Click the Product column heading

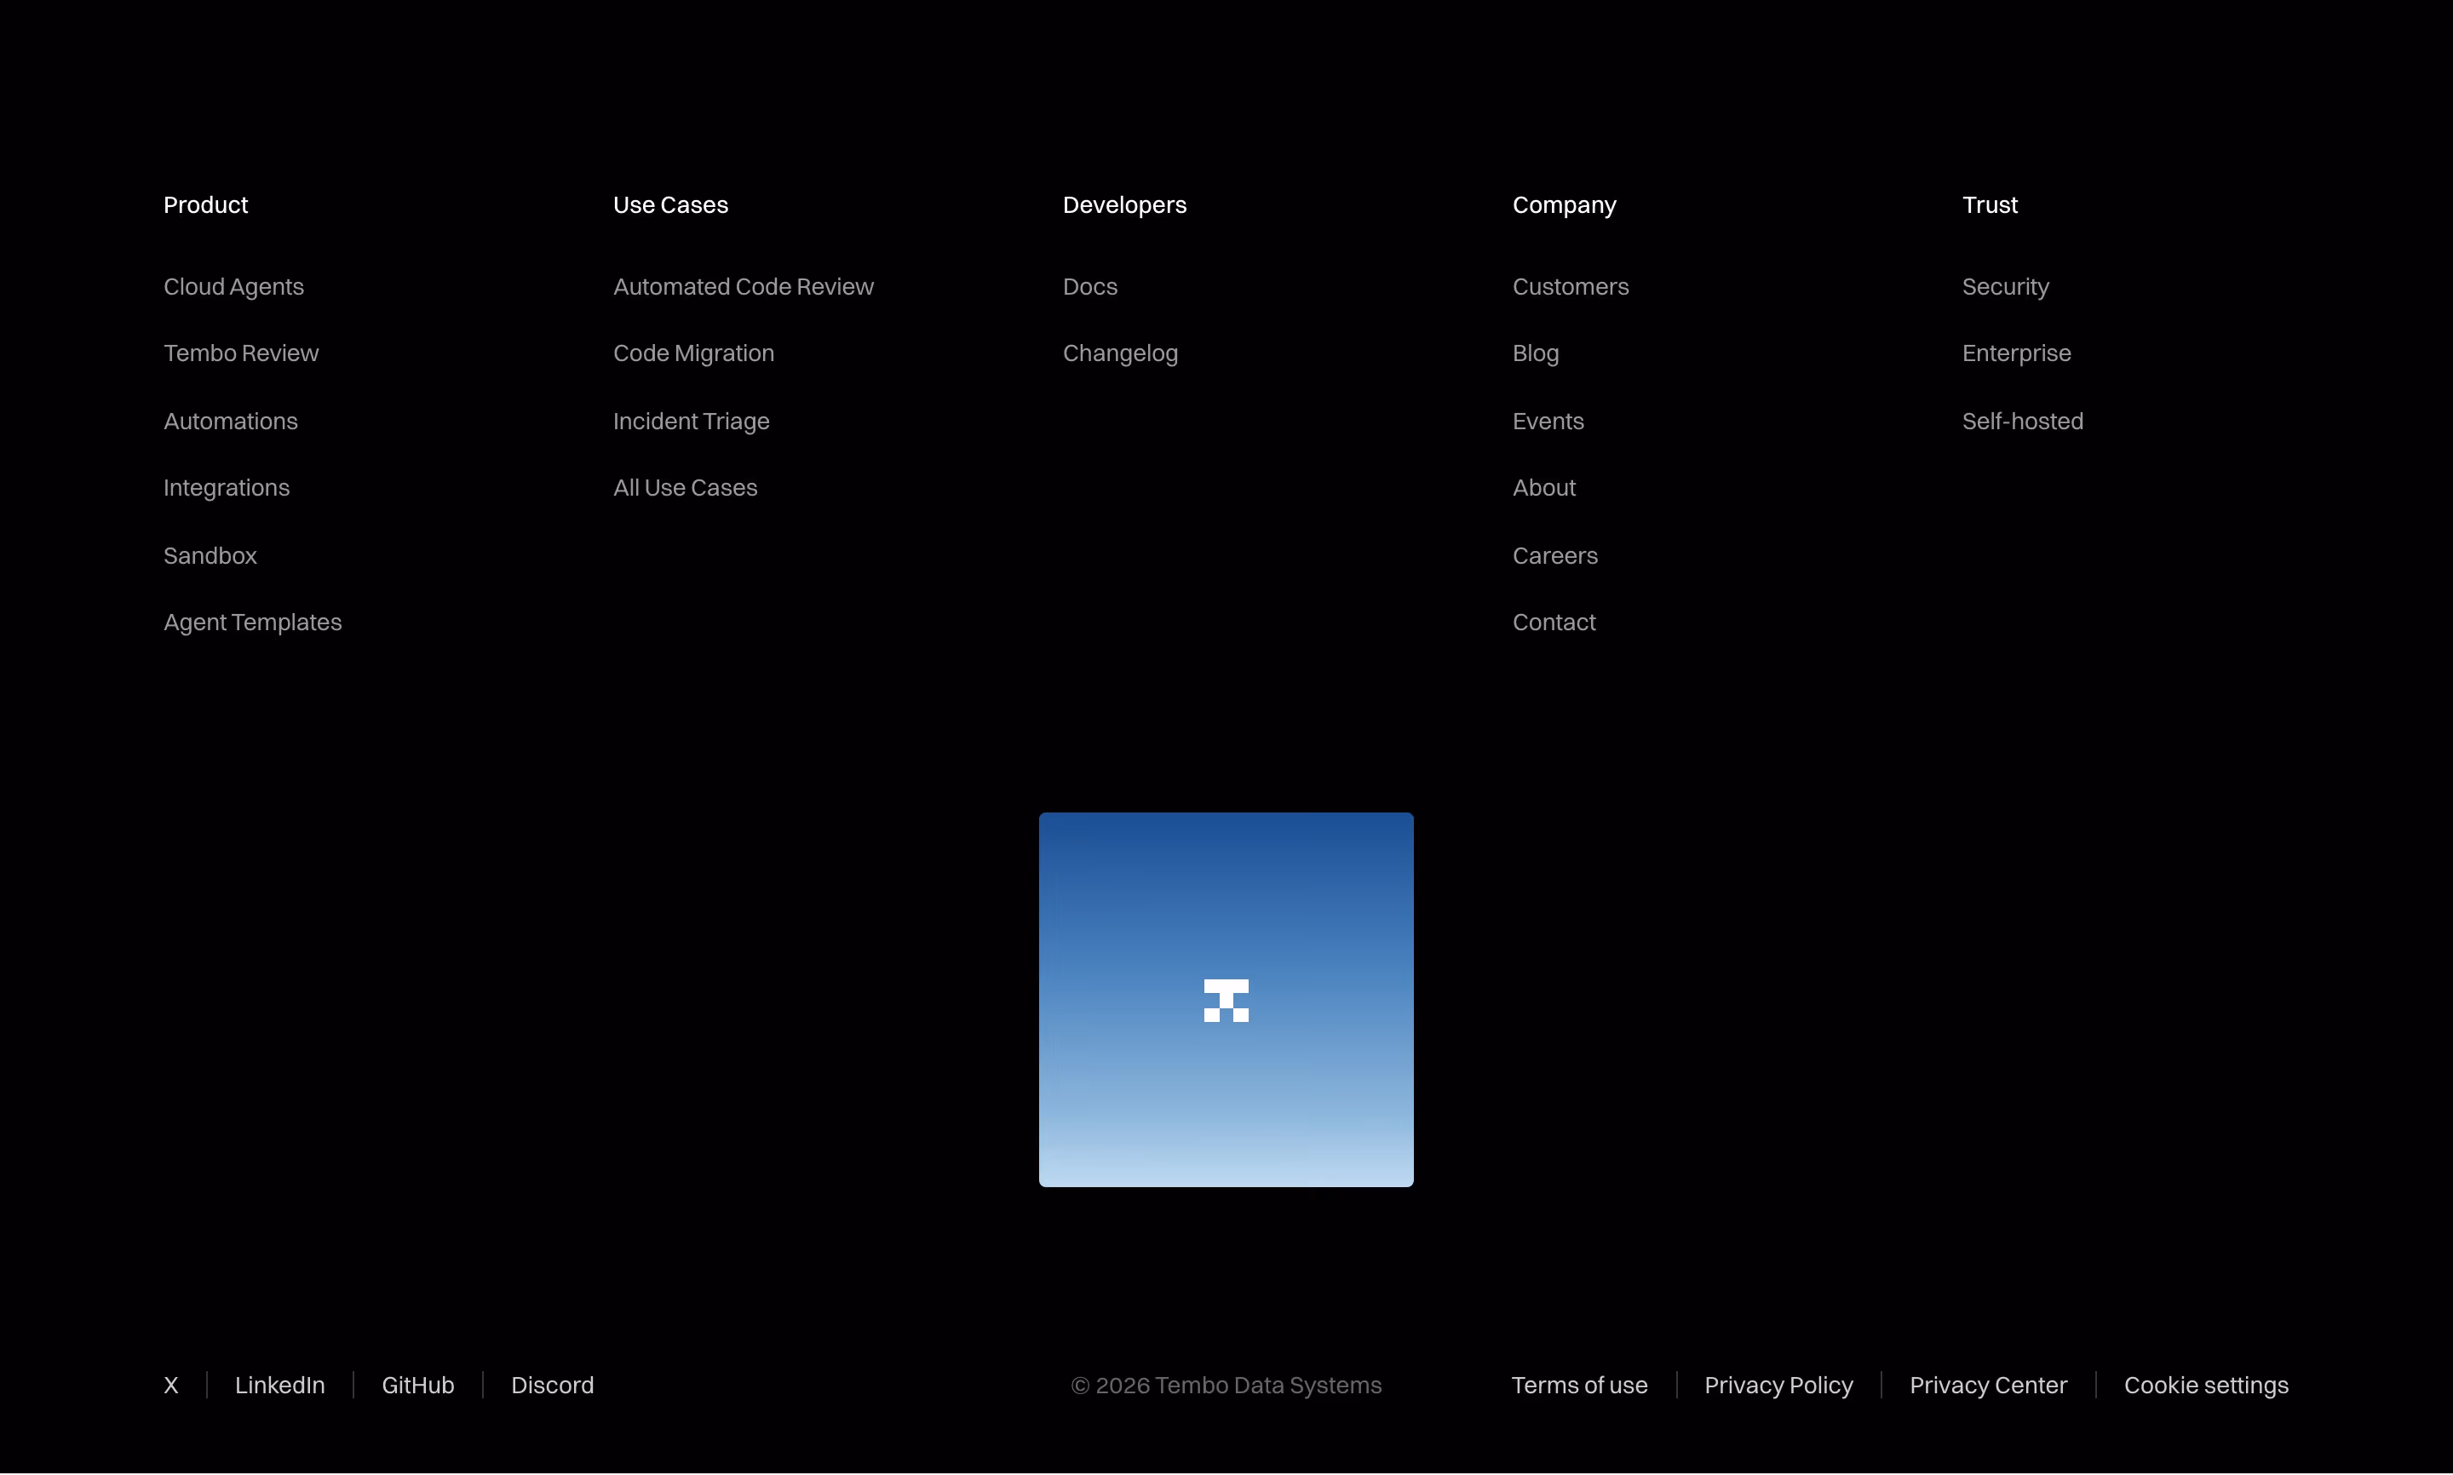(204, 204)
